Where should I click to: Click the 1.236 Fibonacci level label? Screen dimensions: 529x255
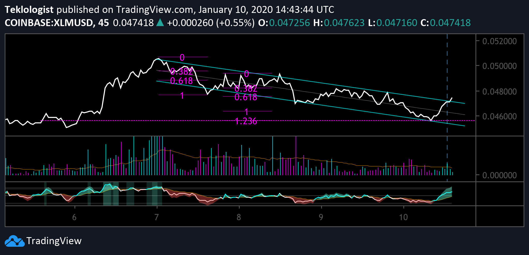(246, 121)
